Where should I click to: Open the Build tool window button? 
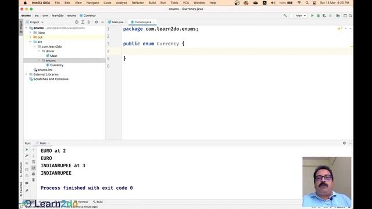pyautogui.click(x=98, y=202)
